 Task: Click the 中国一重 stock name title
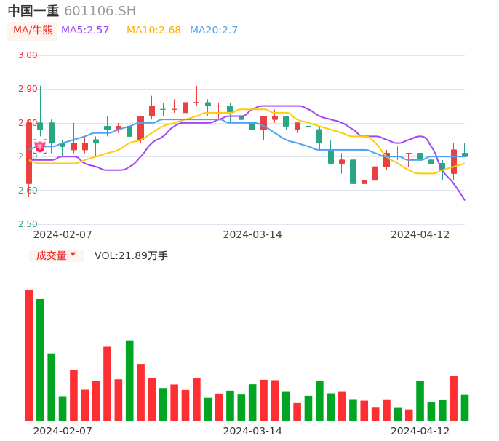[x=33, y=11]
